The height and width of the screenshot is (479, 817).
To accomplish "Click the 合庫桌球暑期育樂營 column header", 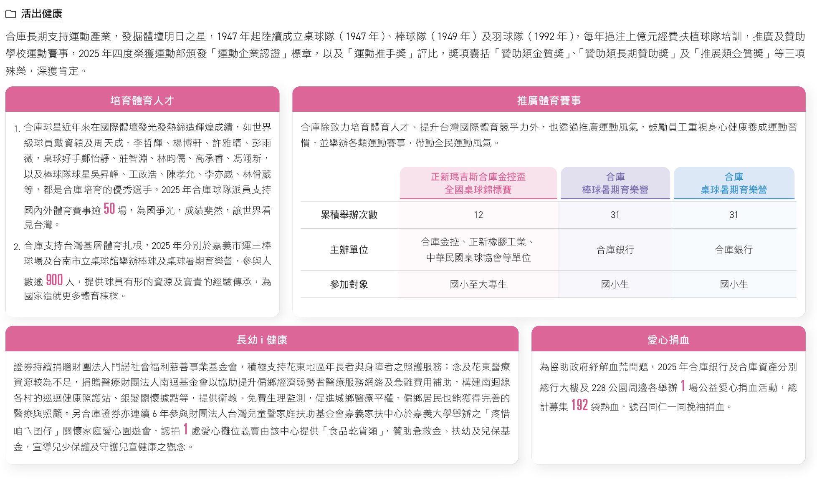I will pyautogui.click(x=734, y=183).
